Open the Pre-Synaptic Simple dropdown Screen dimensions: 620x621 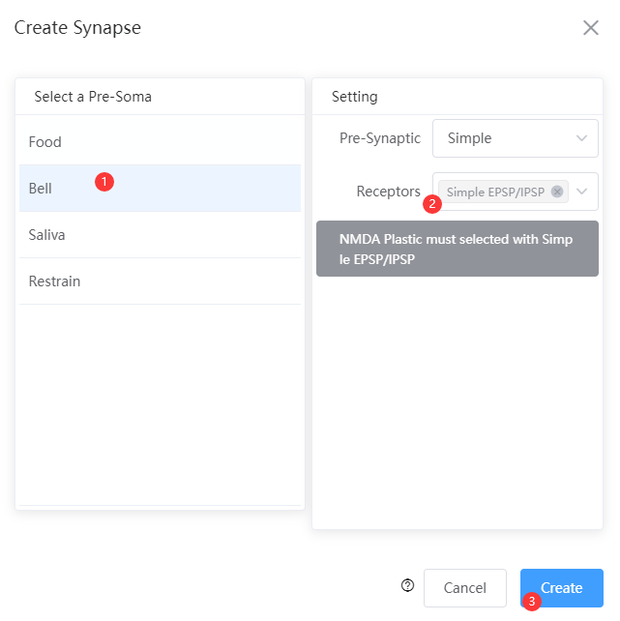pos(516,138)
